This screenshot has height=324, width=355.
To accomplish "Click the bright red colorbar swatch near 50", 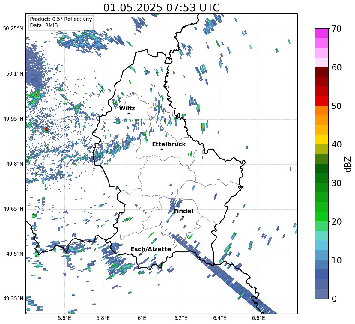I will click(x=321, y=101).
